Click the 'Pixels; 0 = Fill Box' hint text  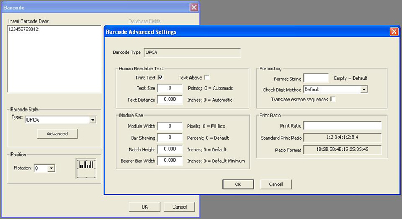pyautogui.click(x=206, y=126)
